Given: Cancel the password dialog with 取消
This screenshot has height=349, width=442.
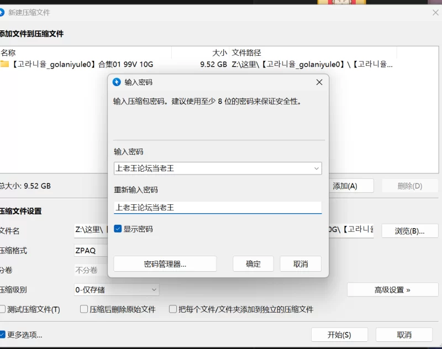Looking at the screenshot, I should click(x=301, y=263).
